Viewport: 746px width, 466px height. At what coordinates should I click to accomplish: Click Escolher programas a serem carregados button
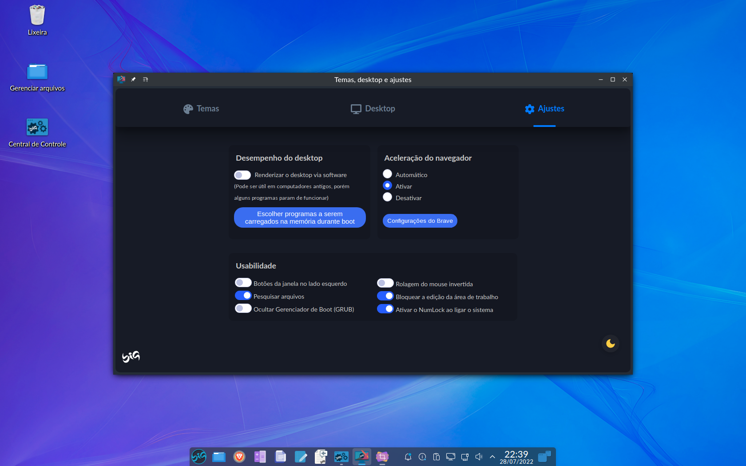[x=300, y=217]
